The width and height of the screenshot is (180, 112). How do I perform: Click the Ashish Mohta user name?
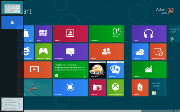(161, 11)
